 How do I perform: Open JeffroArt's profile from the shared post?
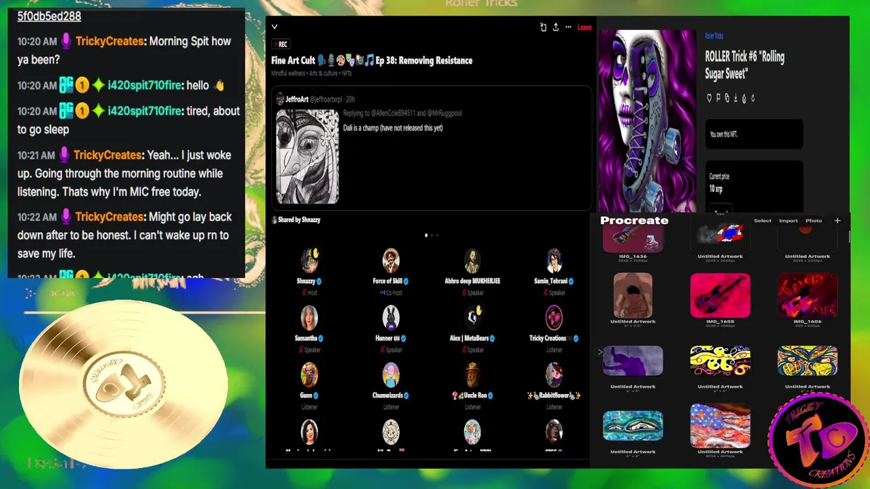point(297,99)
